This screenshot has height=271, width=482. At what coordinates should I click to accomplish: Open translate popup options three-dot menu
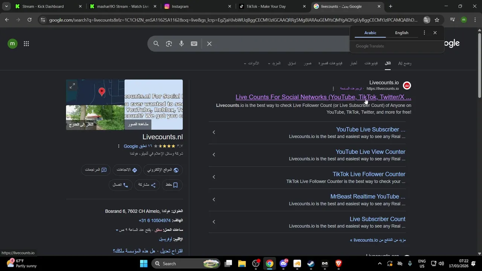424,33
